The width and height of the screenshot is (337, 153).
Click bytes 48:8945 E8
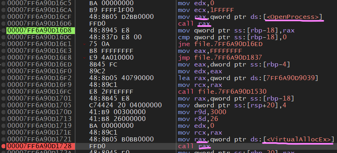tap(109, 30)
